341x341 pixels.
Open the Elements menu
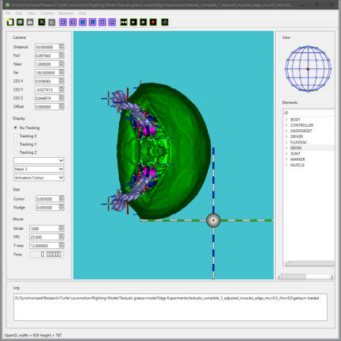(66, 13)
